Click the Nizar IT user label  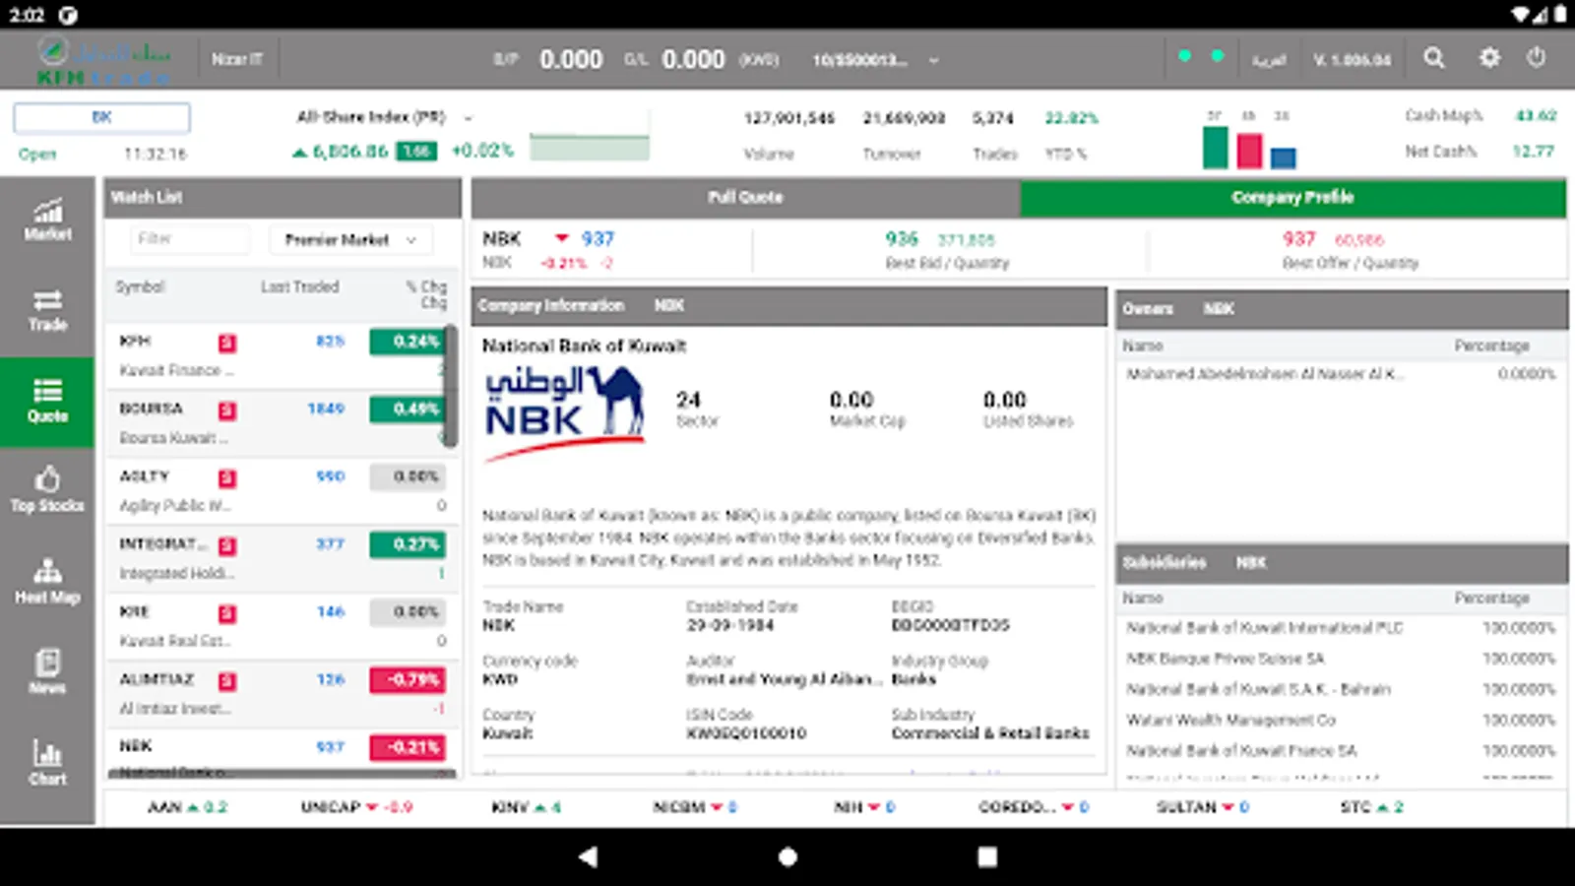tap(237, 59)
